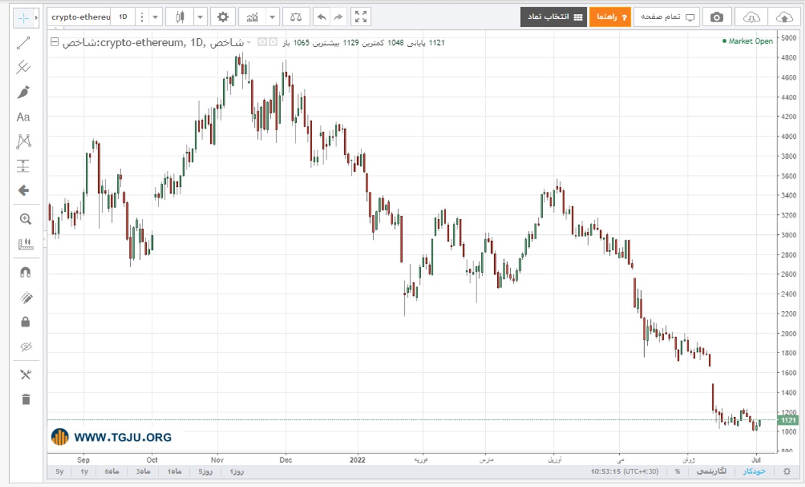Open drawing tools settings (wrench icon)

(25, 374)
